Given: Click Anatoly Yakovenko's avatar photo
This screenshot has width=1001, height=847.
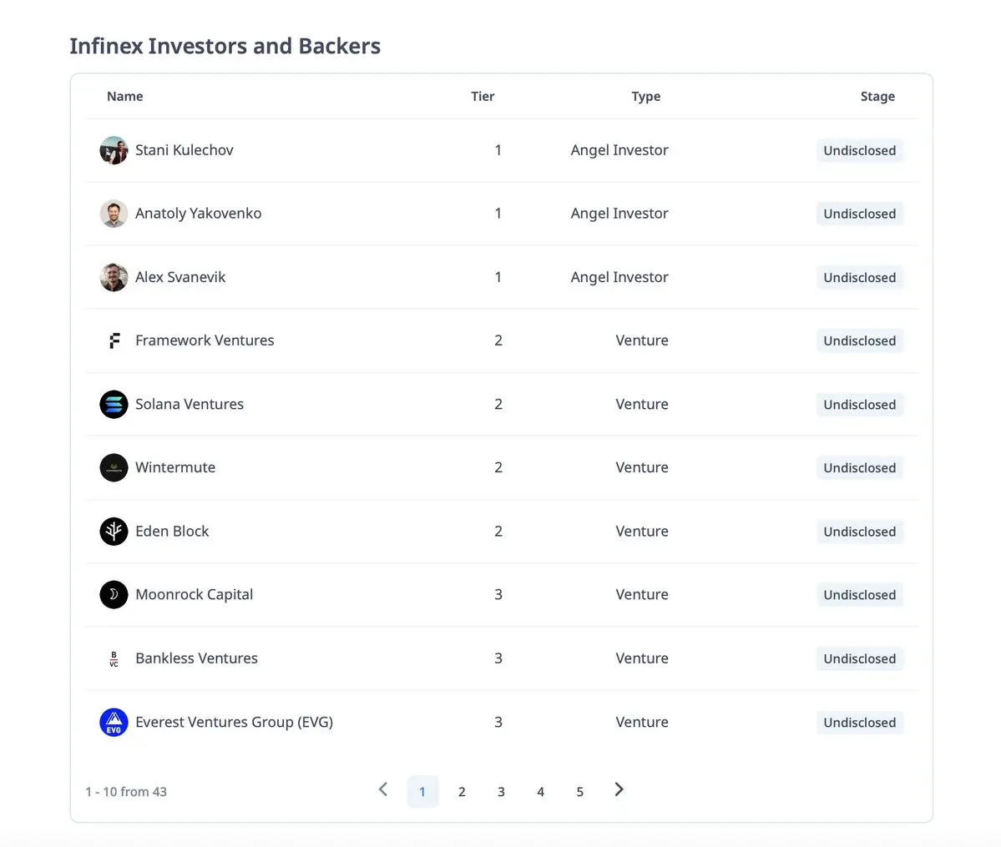Looking at the screenshot, I should pos(114,214).
